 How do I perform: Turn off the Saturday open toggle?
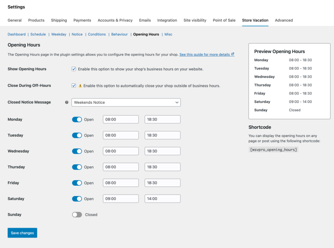[x=77, y=199]
